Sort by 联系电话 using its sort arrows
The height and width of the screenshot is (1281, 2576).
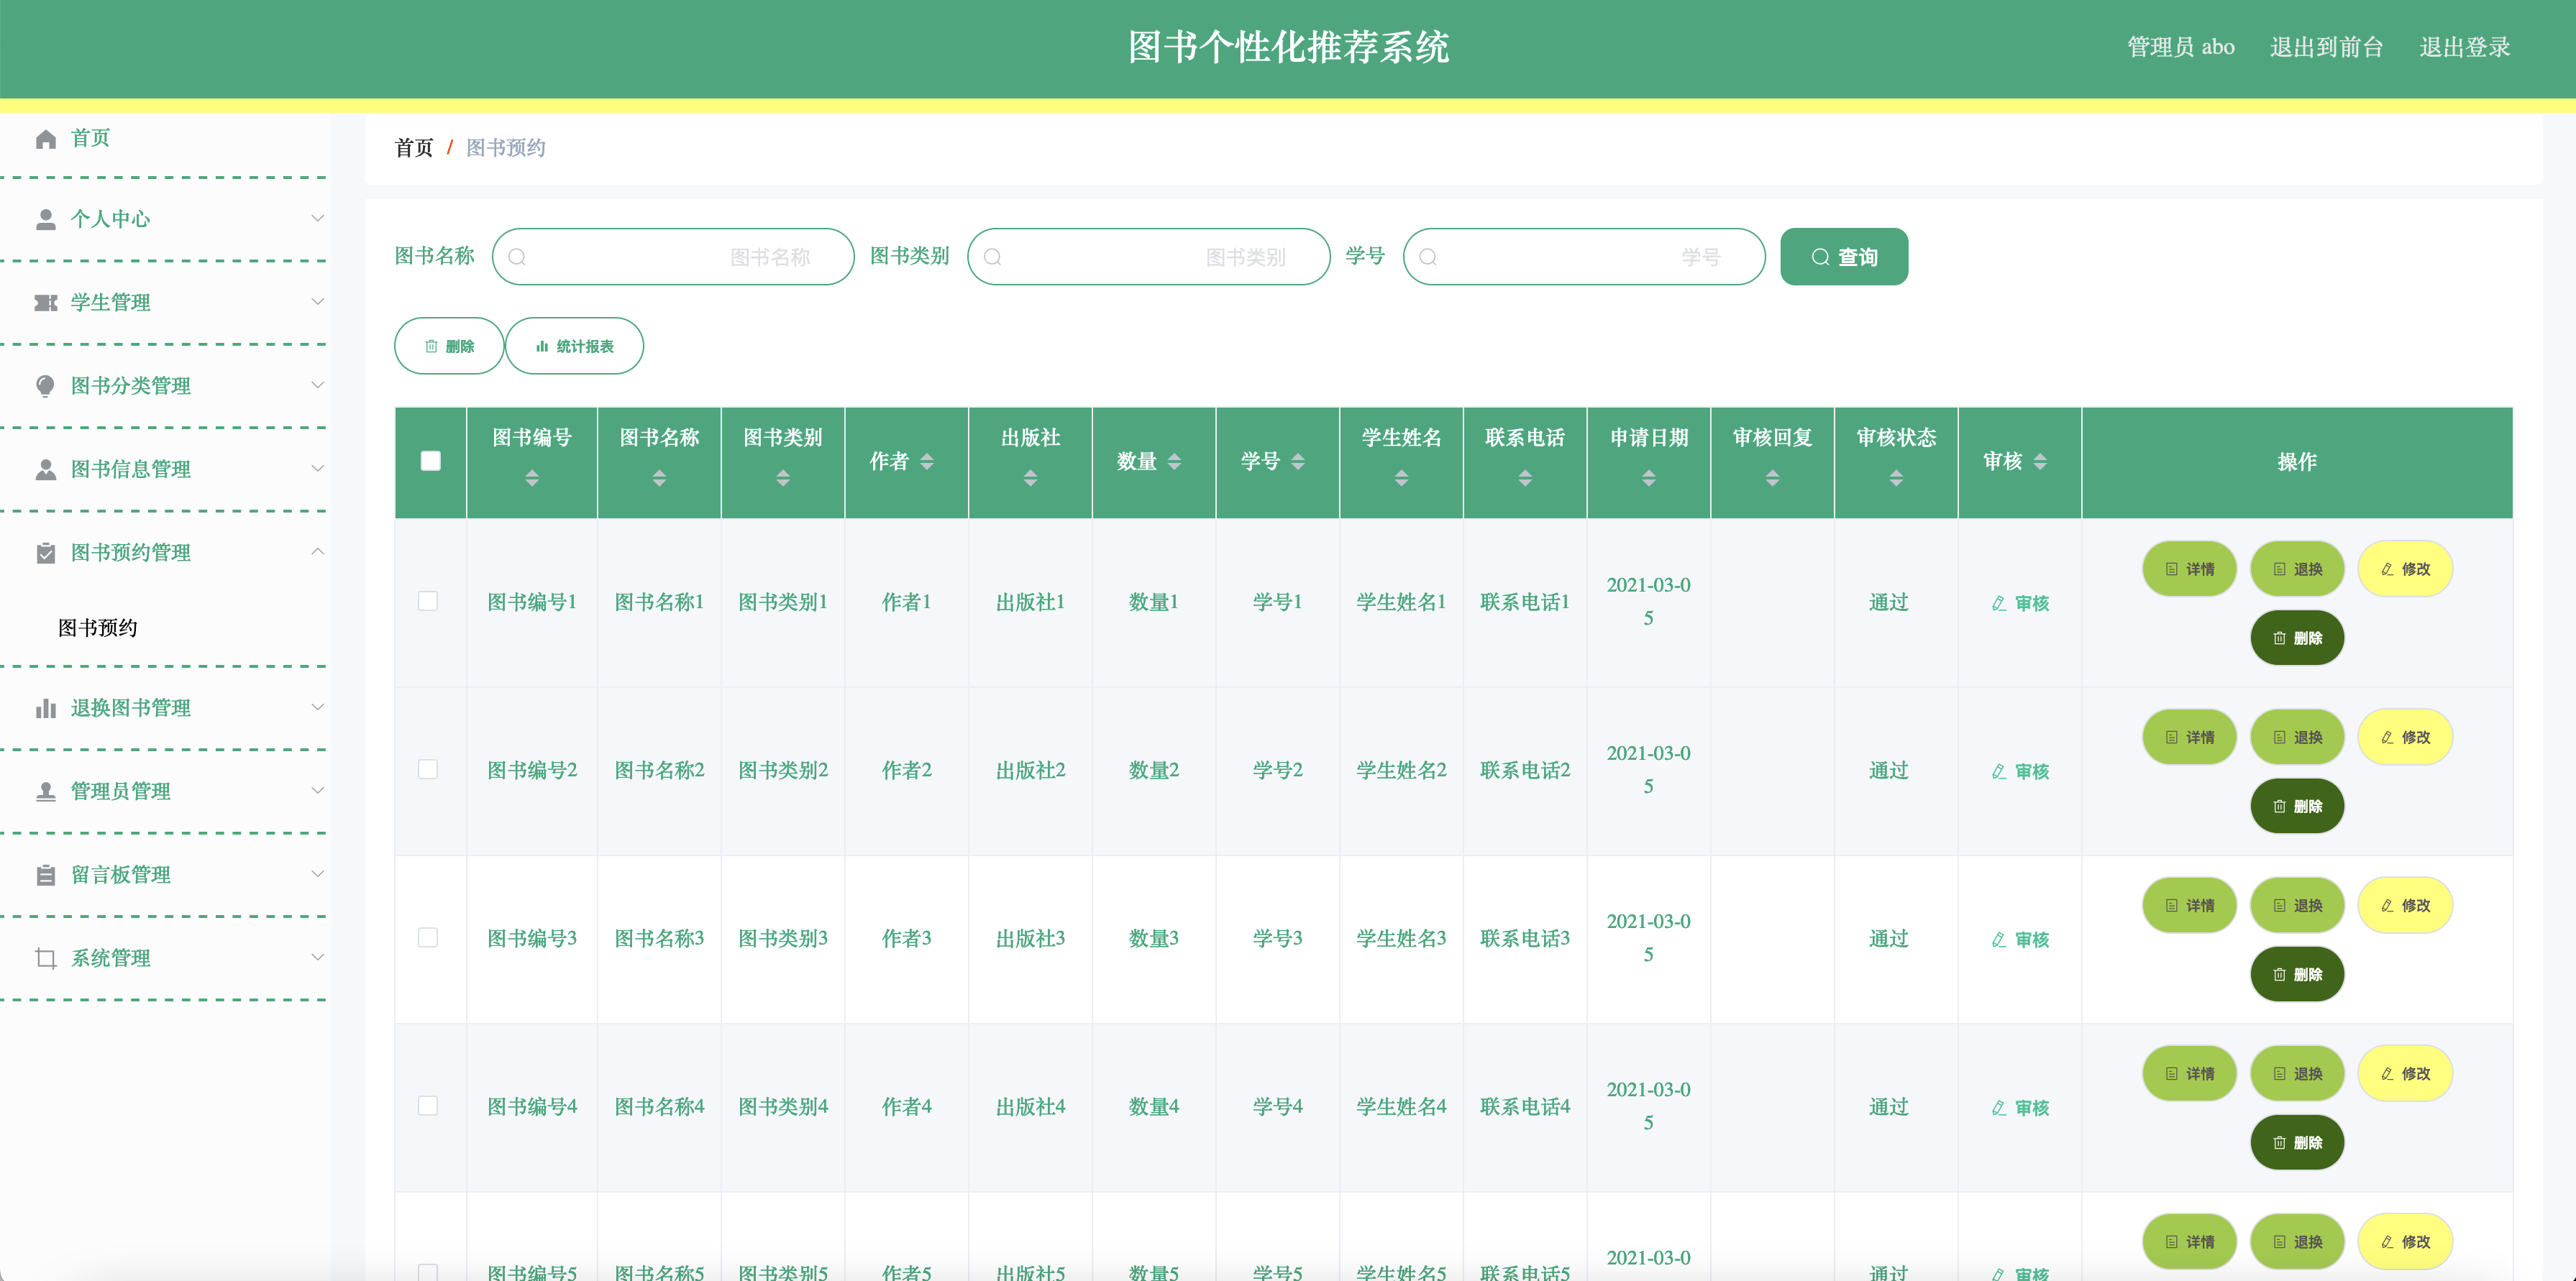coord(1525,479)
